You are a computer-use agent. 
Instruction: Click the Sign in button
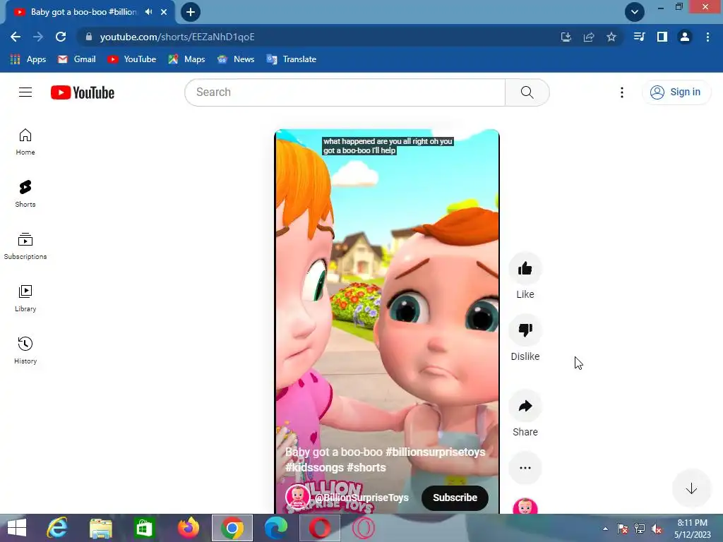(676, 92)
